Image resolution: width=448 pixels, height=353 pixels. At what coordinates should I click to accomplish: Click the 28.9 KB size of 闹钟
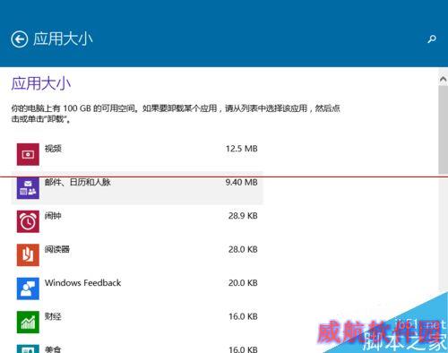(x=243, y=216)
